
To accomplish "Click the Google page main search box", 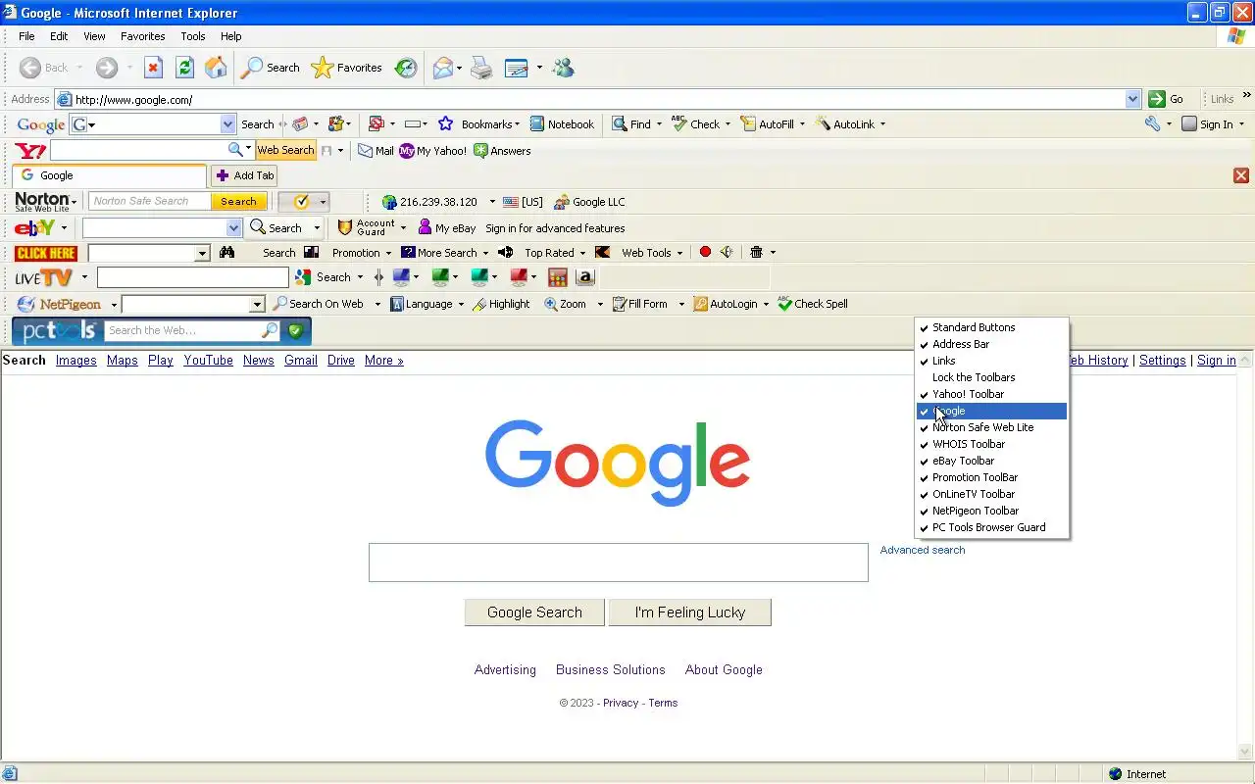I will point(619,563).
